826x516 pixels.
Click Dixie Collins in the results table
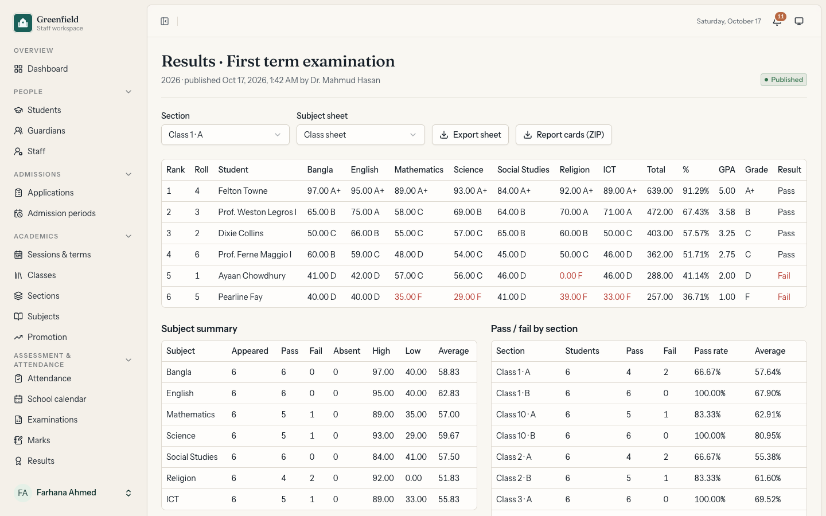[241, 233]
